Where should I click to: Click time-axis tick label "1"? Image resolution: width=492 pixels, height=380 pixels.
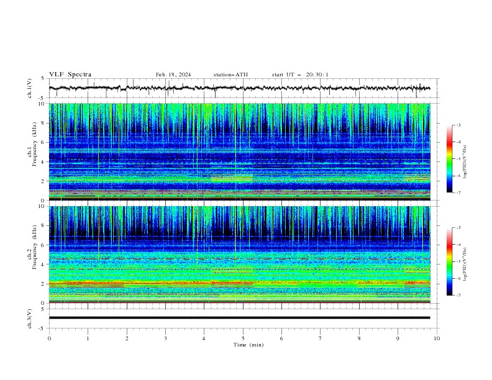click(x=88, y=338)
